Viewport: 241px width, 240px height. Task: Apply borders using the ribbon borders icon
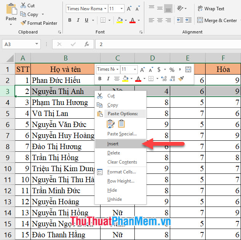tap(103, 20)
